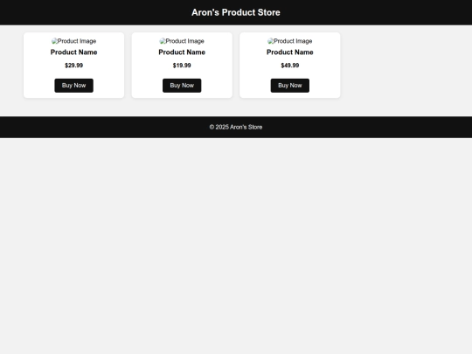Select the 'Product Image' alt text above $29.99
This screenshot has width=472, height=354.
(77, 41)
